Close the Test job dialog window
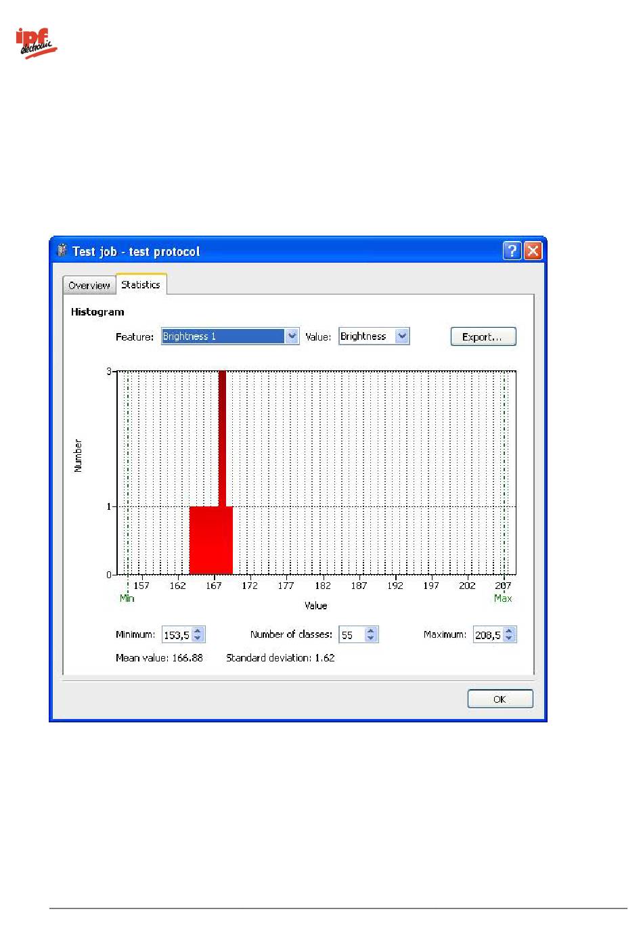 [533, 251]
